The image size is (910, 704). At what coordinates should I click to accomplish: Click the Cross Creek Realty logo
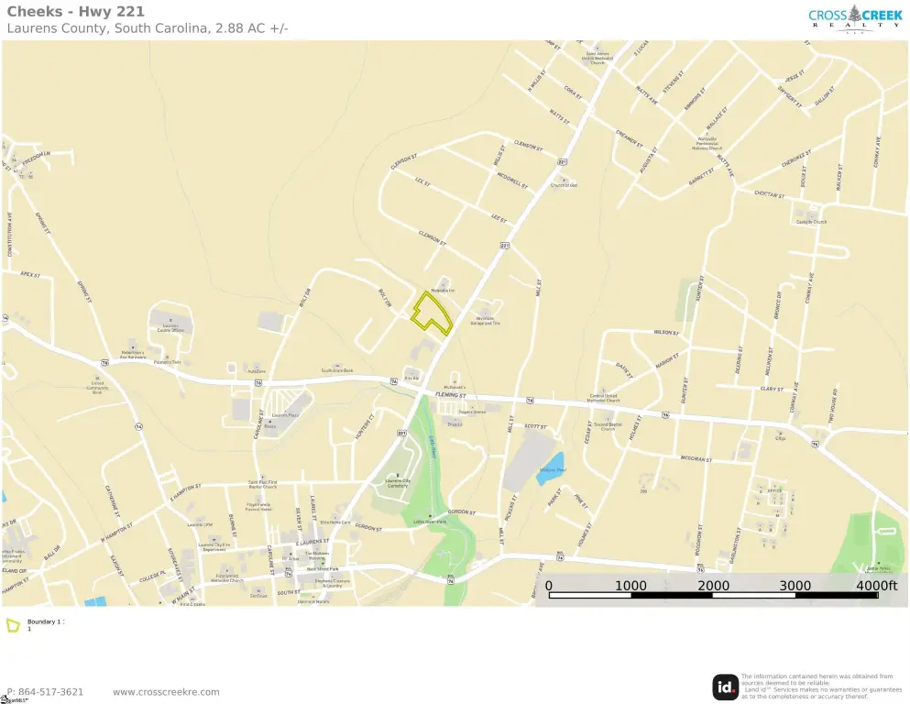[855, 19]
